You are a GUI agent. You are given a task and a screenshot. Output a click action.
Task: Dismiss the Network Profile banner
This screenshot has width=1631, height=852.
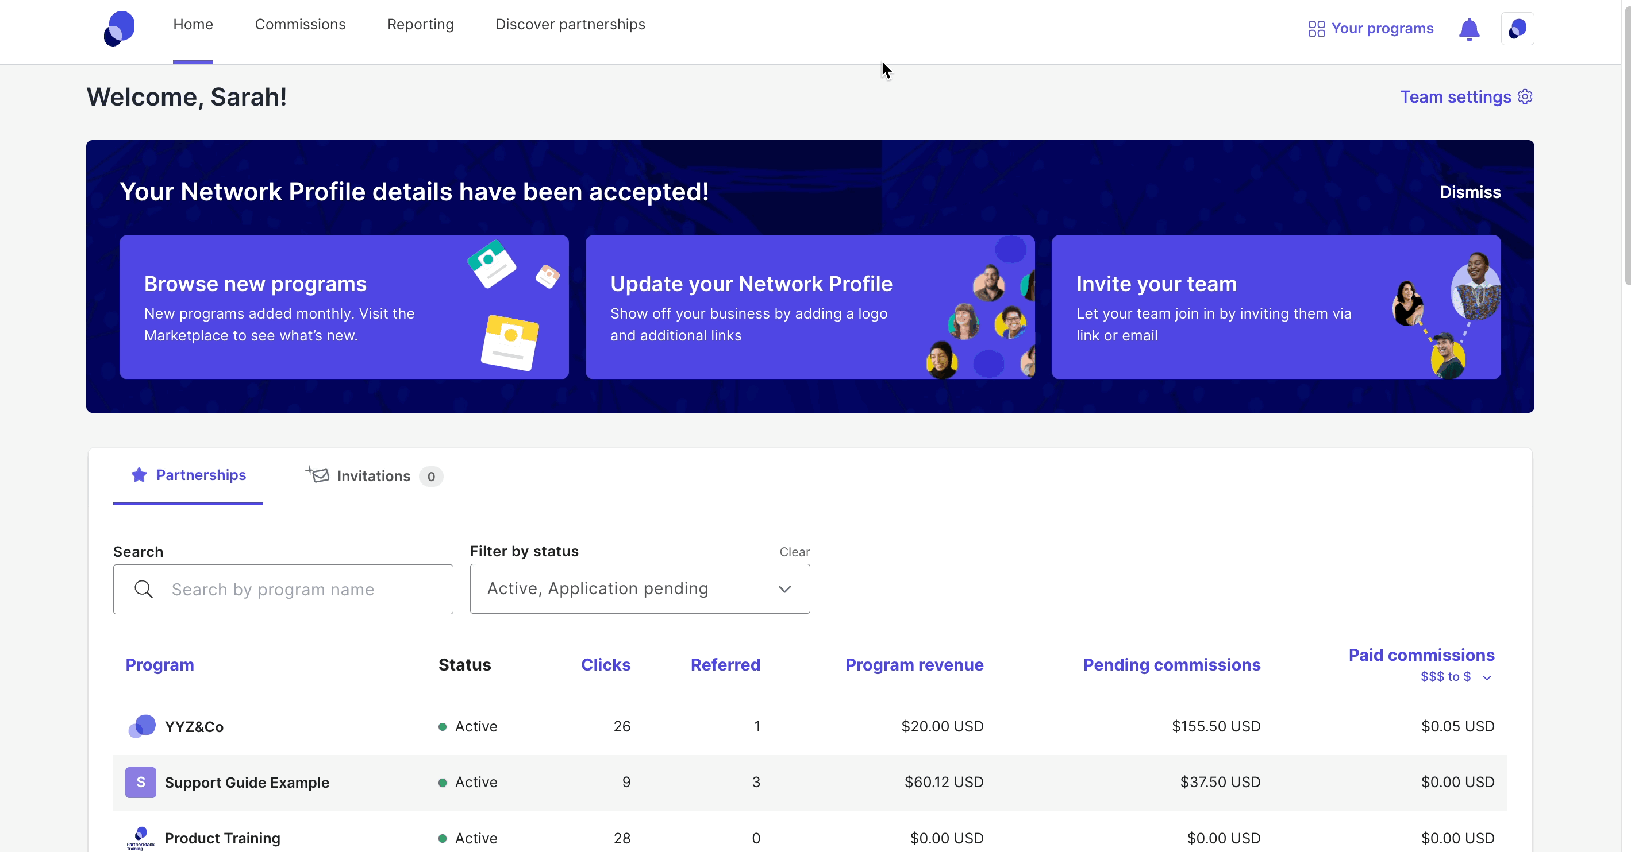pos(1470,192)
